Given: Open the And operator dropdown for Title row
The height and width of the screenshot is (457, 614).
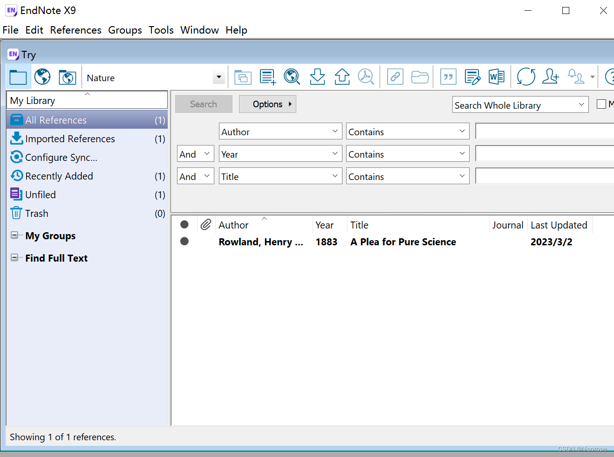Looking at the screenshot, I should click(196, 176).
